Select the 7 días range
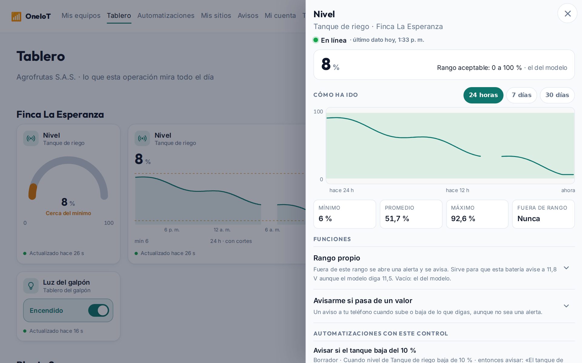The height and width of the screenshot is (363, 582). click(x=521, y=95)
